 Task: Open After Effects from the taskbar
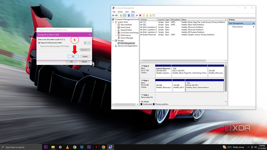tap(89, 147)
